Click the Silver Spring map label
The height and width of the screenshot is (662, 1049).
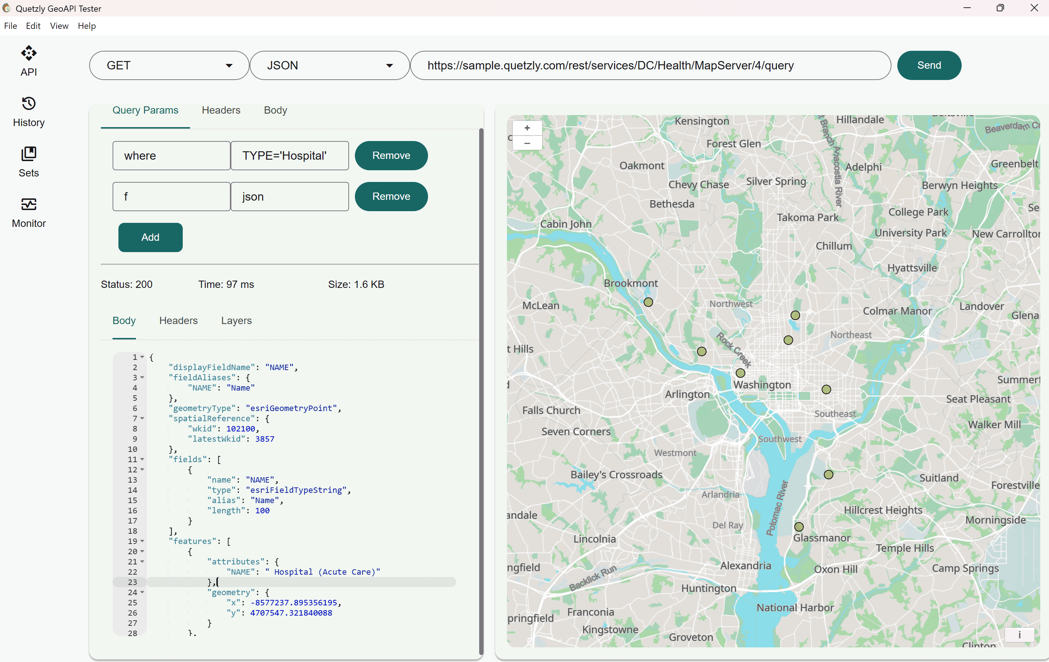776,181
